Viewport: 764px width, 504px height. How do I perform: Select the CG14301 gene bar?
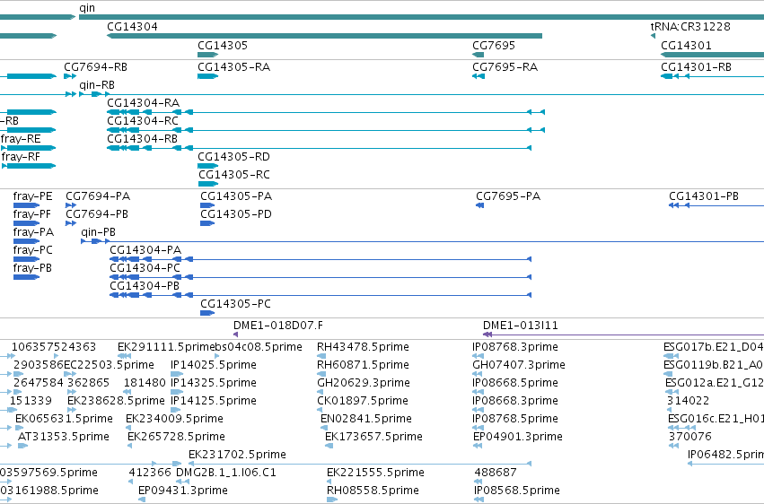click(x=712, y=55)
